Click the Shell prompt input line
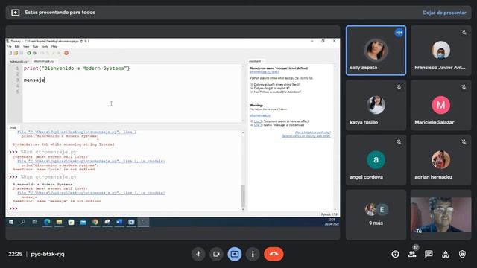The height and width of the screenshot is (268, 477). [126, 208]
